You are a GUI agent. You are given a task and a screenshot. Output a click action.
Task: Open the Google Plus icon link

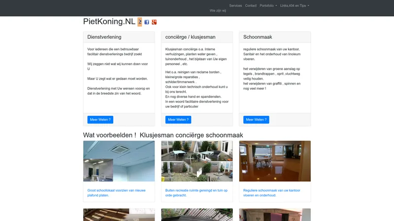point(154,22)
